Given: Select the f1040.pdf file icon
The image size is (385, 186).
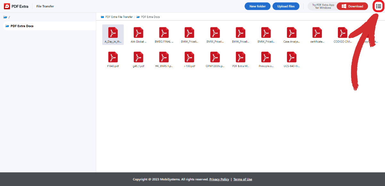Looking at the screenshot, I should [113, 57].
